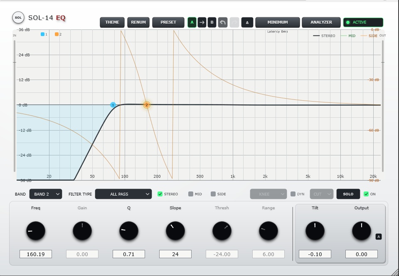Click the Q knob

(x=129, y=231)
